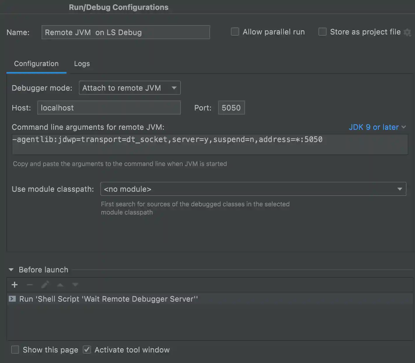Open settings gear next to Store as project file
The width and height of the screenshot is (415, 363).
(407, 32)
